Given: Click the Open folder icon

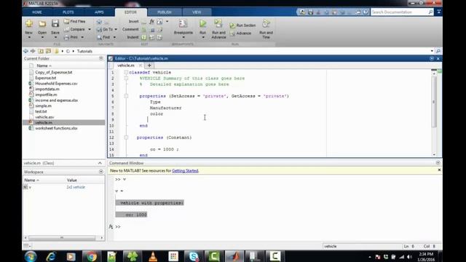Looking at the screenshot, I should [42, 24].
